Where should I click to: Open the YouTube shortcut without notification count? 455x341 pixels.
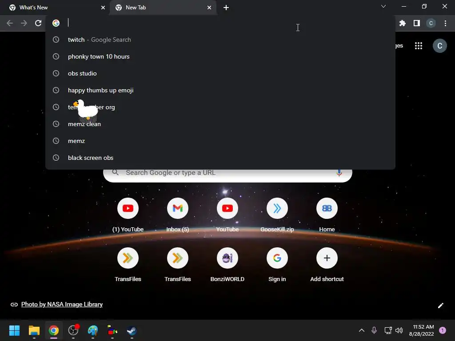click(x=227, y=215)
